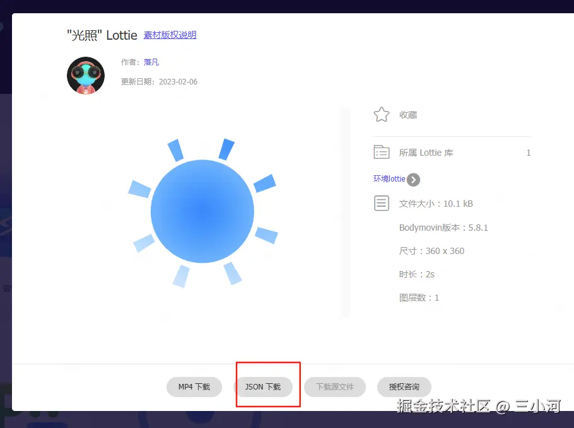This screenshot has height=428, width=574.
Task: Click the star favorite icon
Action: click(x=382, y=115)
